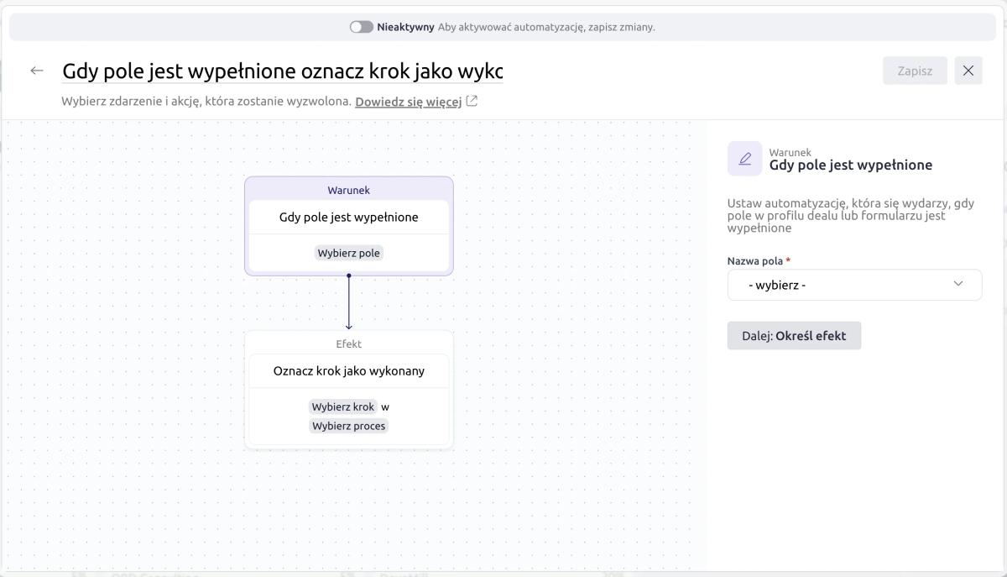Click the Wybierz krok chip
1007x577 pixels.
343,407
